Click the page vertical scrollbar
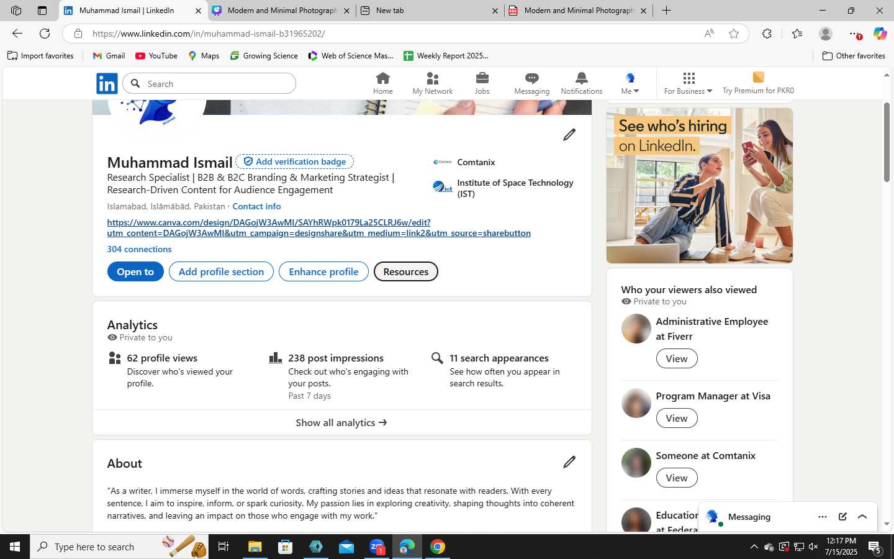 [887, 142]
